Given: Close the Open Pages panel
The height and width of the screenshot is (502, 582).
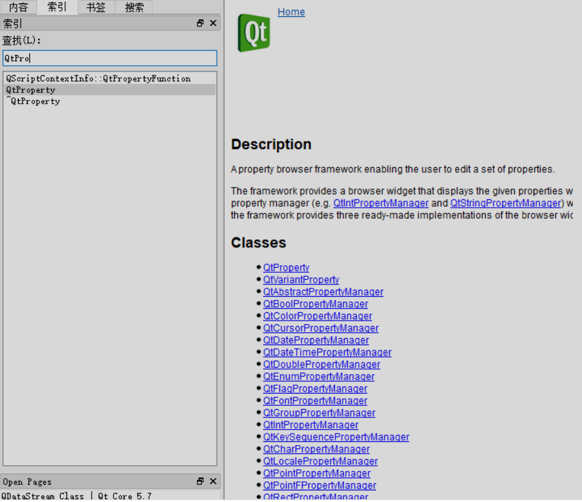Looking at the screenshot, I should click(x=213, y=481).
